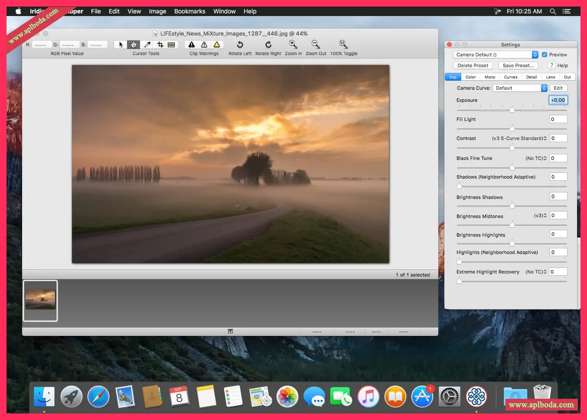The image size is (587, 420).
Task: Click the 100% Toggle zoom icon
Action: 343,44
